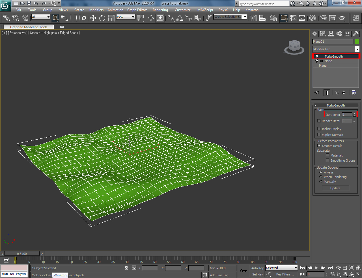
Task: Click the Pan view hand icon
Action: 345,274
